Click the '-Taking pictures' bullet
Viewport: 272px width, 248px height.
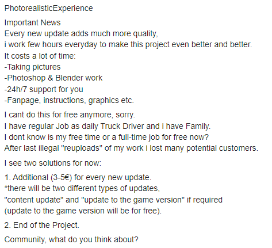point(32,67)
